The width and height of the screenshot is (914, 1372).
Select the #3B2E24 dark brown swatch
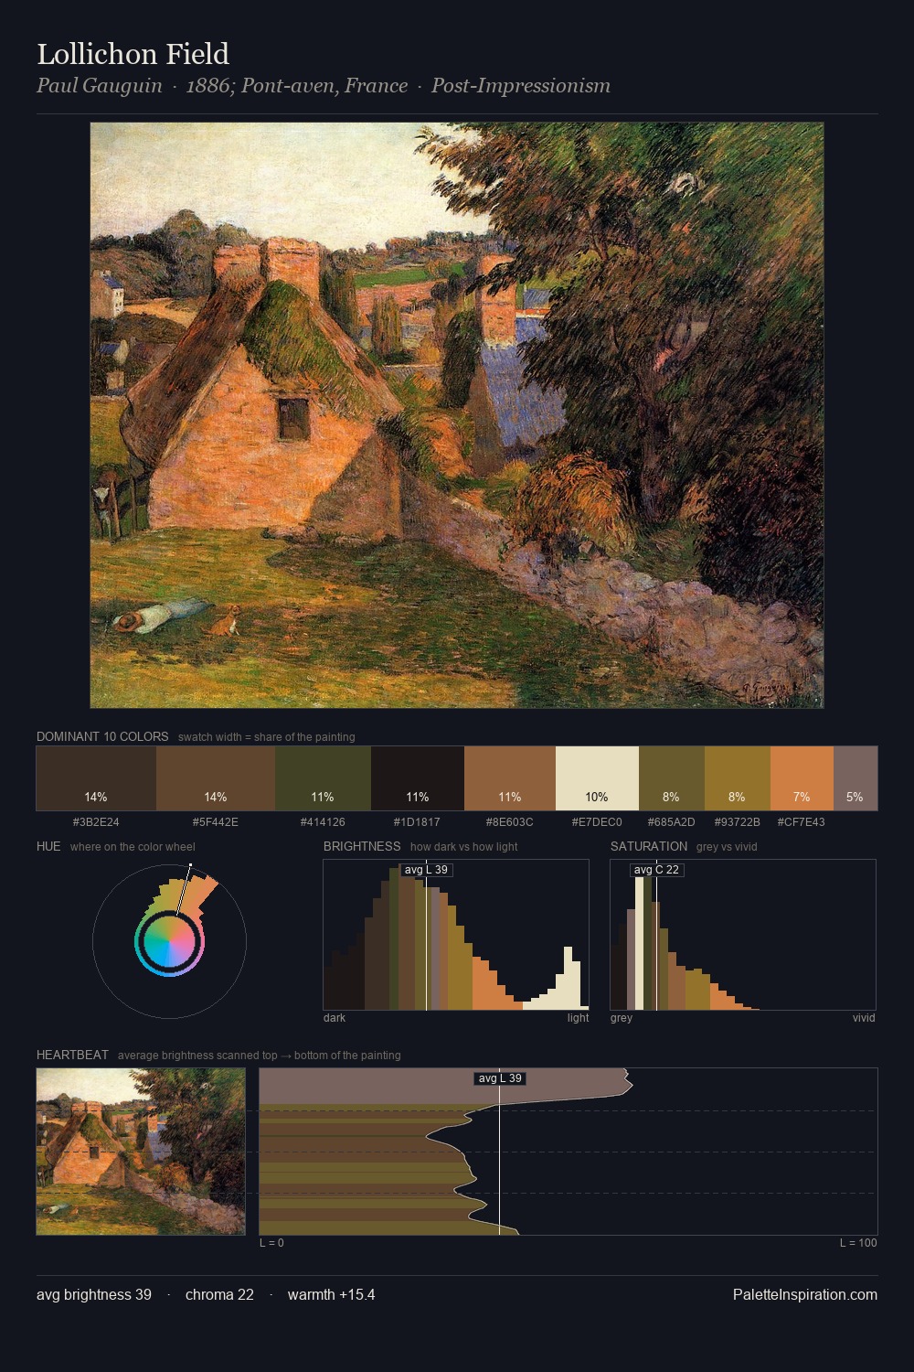point(96,778)
